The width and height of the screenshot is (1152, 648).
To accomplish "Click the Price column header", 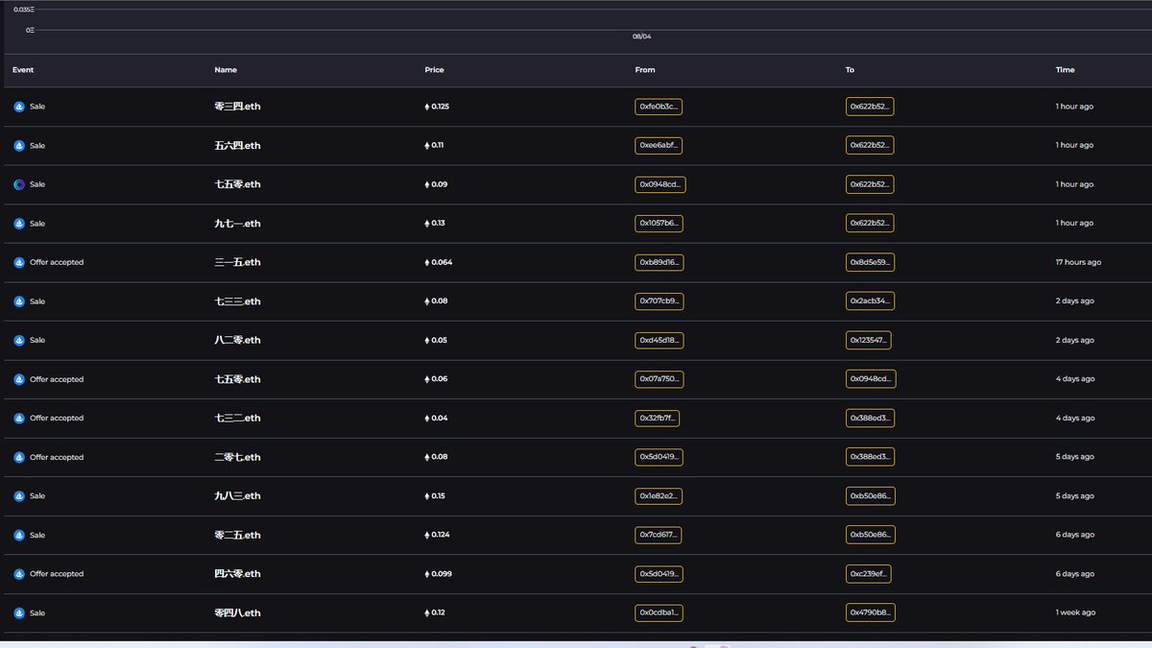I will (x=434, y=70).
